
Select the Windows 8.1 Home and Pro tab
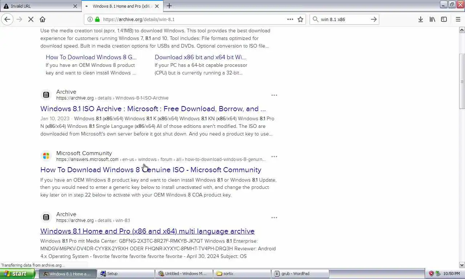coord(123,6)
